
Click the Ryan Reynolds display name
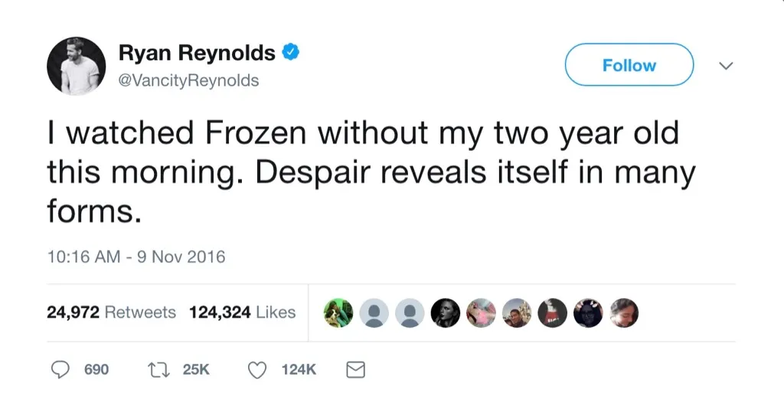(x=197, y=53)
